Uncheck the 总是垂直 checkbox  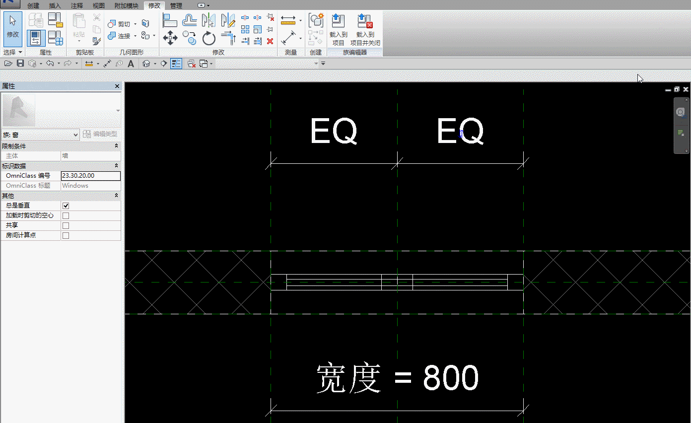66,206
